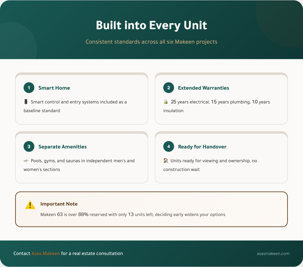Click the number 3 badge beside Separate Amenities
This screenshot has height=267, width=303.
29,147
